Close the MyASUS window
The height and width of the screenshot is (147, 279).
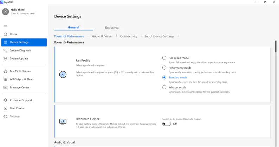(274, 2)
